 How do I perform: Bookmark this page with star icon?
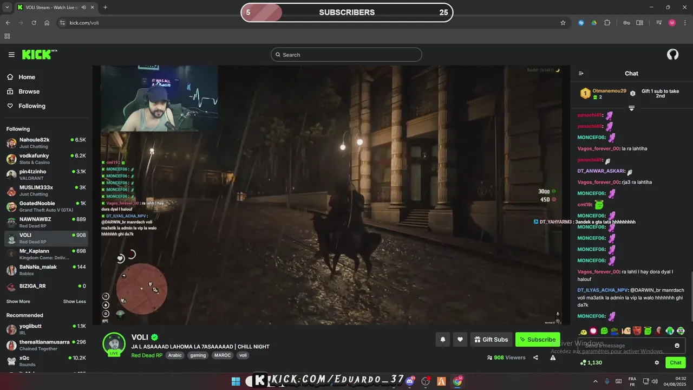click(x=563, y=23)
